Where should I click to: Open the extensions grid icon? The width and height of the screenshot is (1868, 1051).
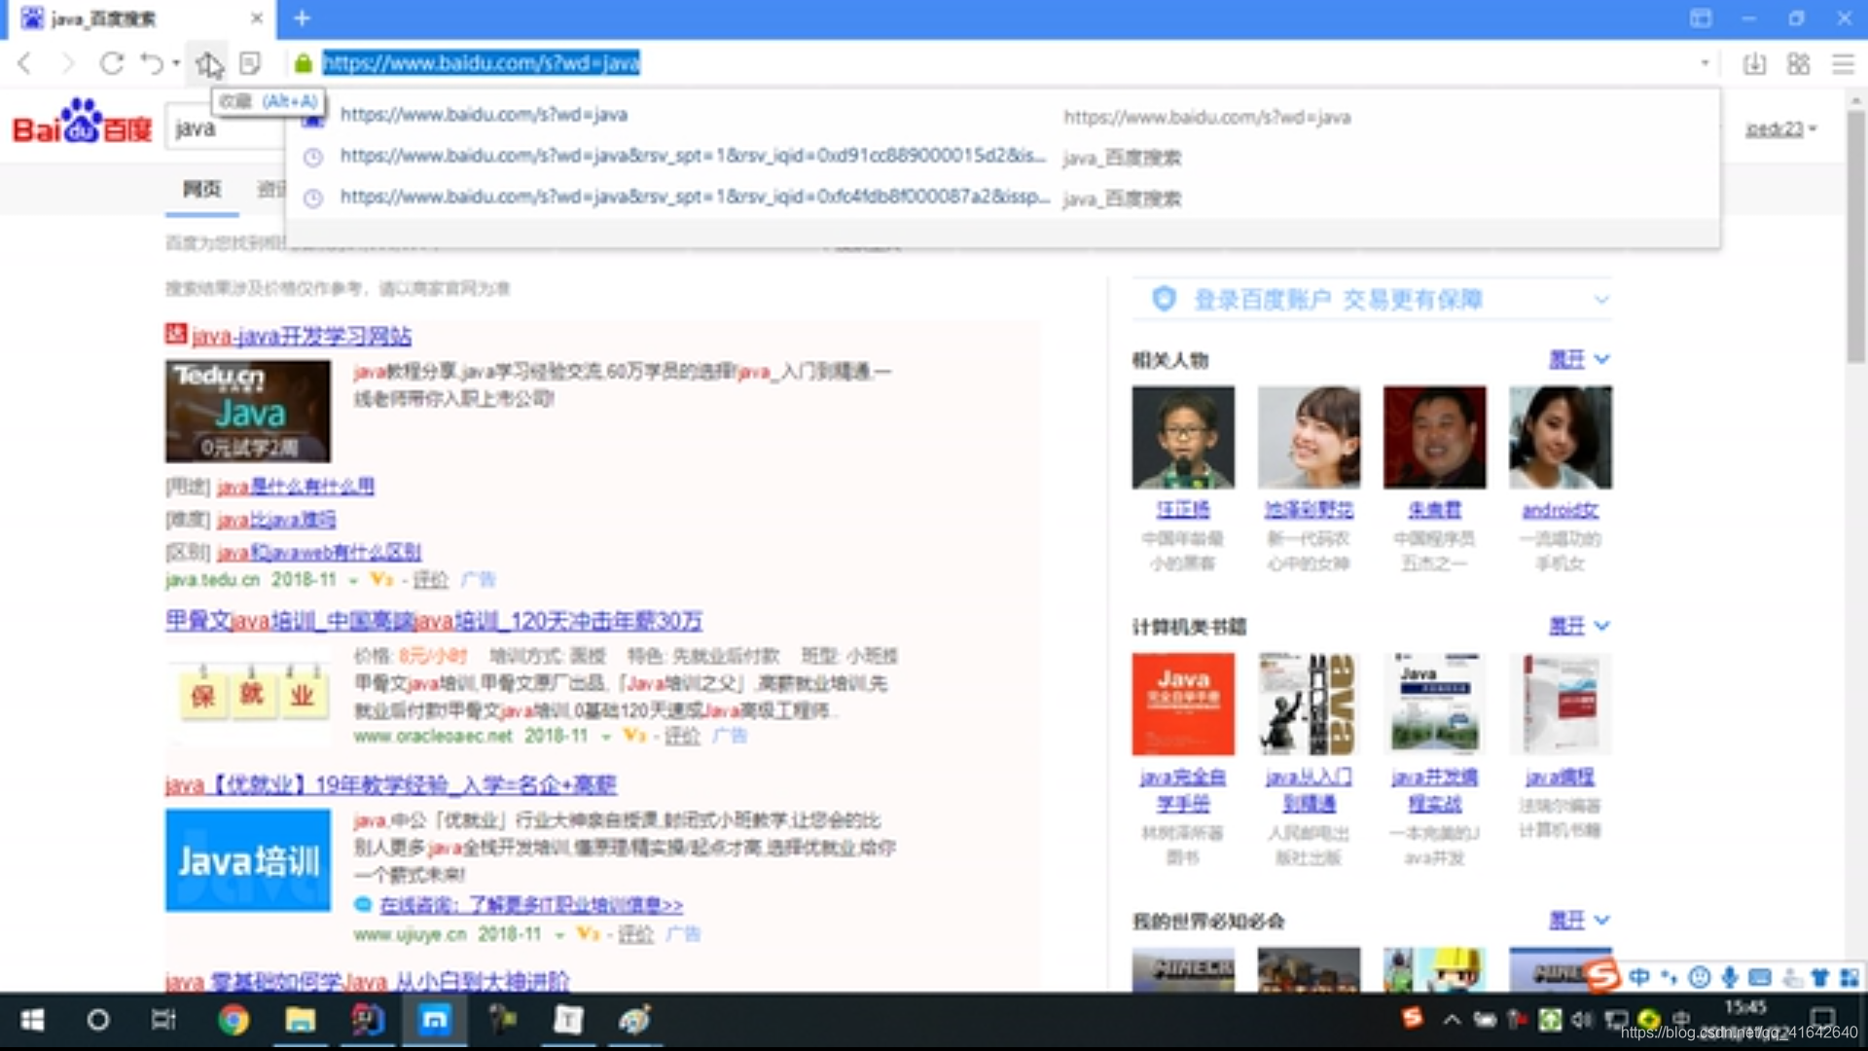(1799, 64)
